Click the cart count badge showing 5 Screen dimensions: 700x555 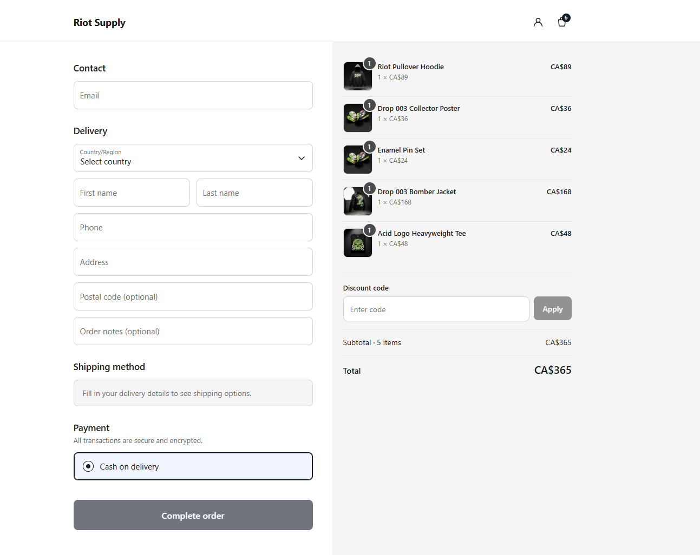tap(566, 18)
